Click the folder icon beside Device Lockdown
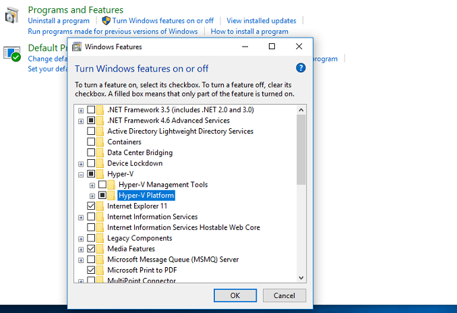Image resolution: width=457 pixels, height=313 pixels. (x=100, y=163)
